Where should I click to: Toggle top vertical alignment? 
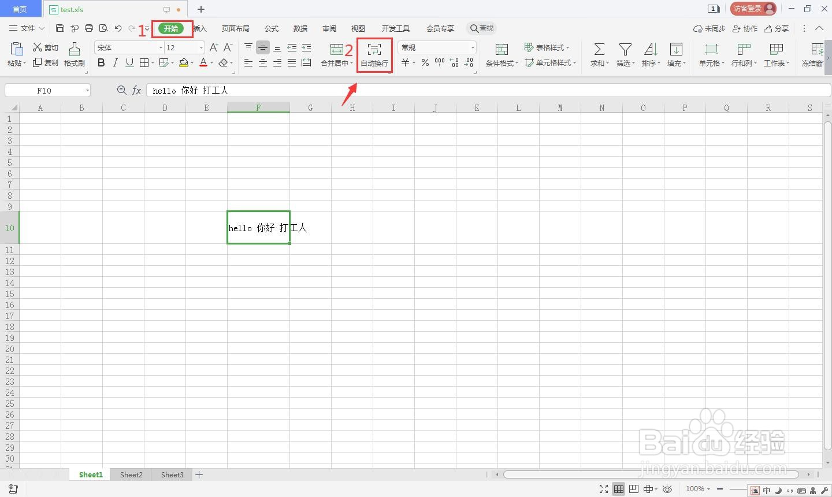click(x=248, y=47)
